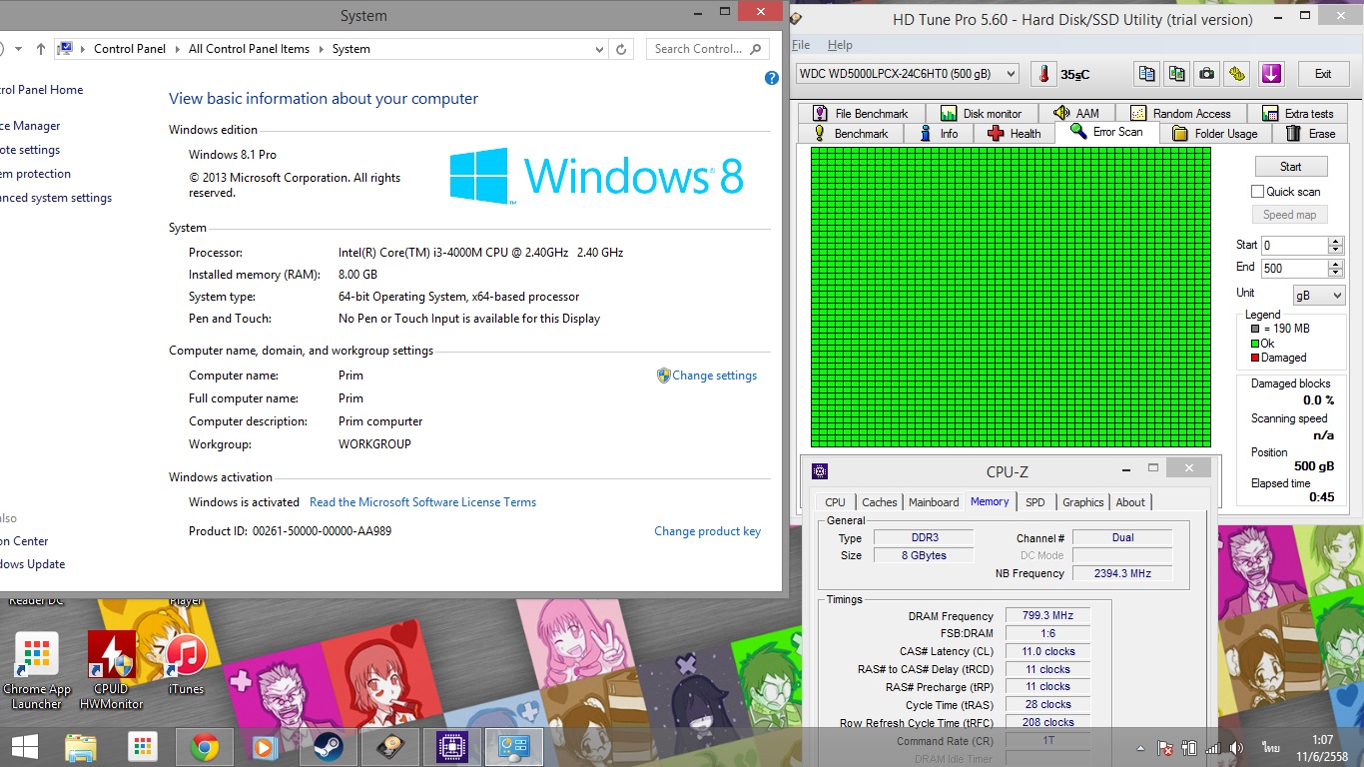Expand the Control Panel address history dropdown

coord(599,49)
